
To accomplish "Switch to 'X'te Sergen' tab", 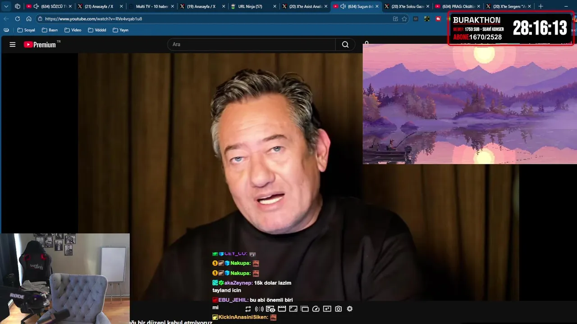I will pyautogui.click(x=509, y=6).
